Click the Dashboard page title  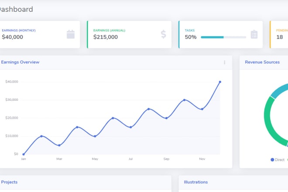[16, 9]
